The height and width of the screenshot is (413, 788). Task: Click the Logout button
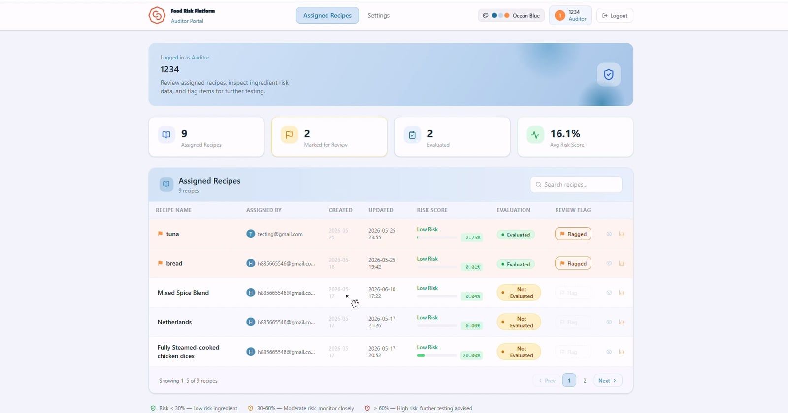click(615, 15)
